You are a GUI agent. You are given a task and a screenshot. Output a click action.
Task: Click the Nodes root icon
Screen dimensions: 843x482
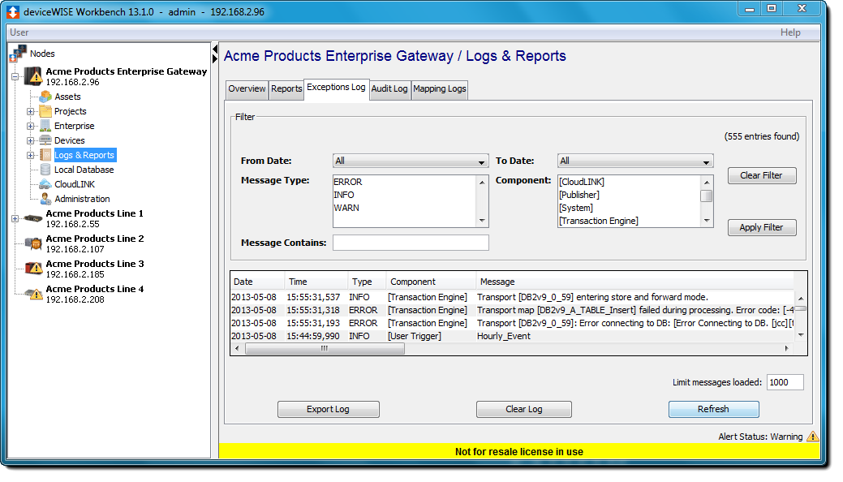tap(18, 54)
